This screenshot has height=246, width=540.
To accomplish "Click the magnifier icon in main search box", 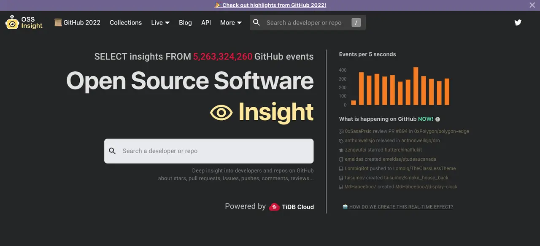I will pyautogui.click(x=112, y=151).
